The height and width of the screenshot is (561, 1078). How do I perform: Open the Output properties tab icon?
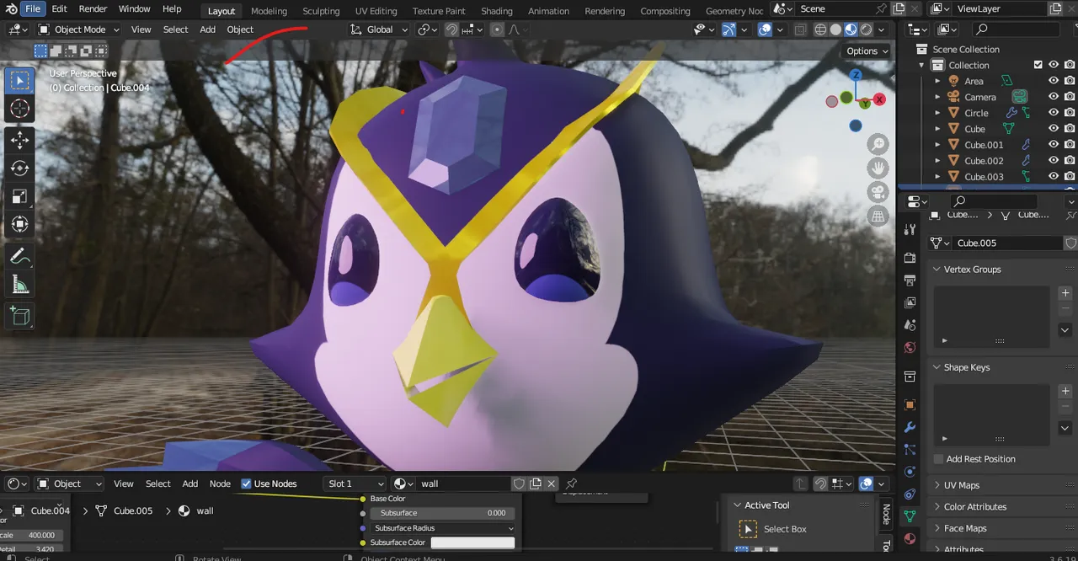tap(910, 280)
